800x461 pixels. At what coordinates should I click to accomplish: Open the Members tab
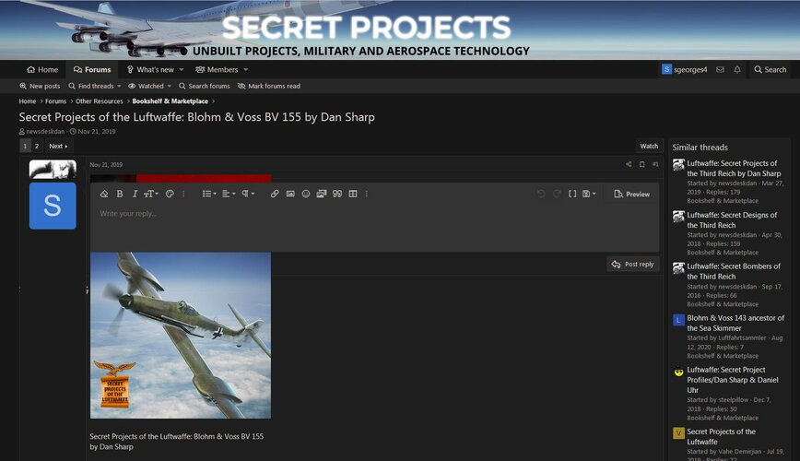[x=217, y=69]
